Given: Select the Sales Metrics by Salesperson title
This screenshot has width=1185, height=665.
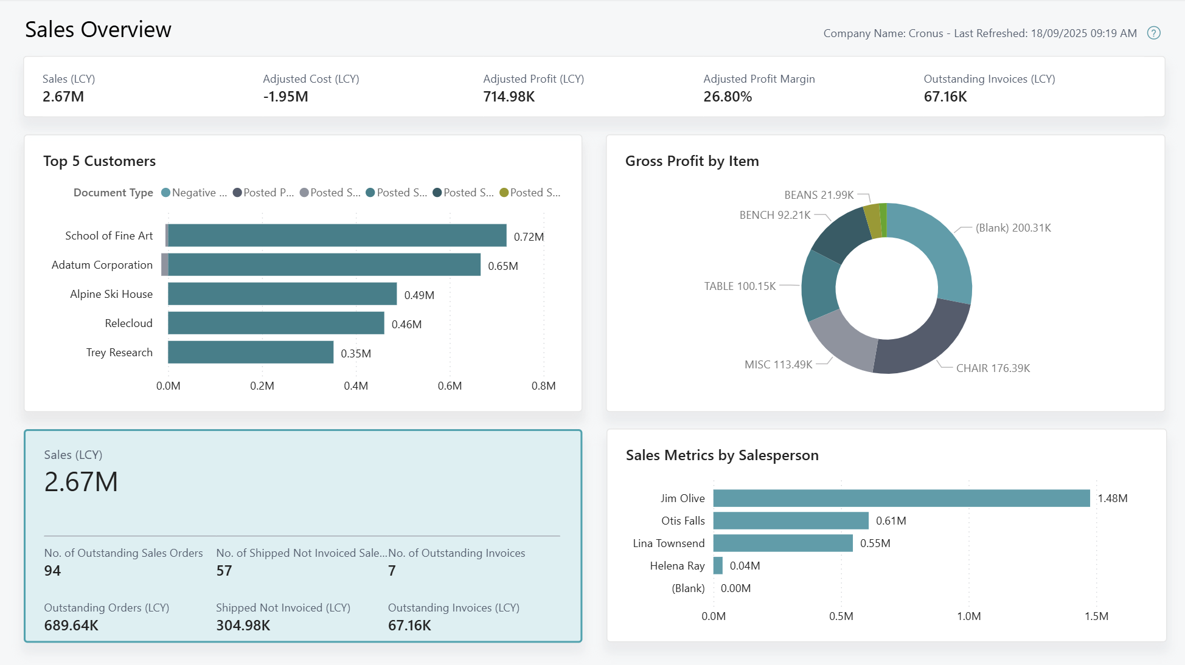Looking at the screenshot, I should point(723,455).
